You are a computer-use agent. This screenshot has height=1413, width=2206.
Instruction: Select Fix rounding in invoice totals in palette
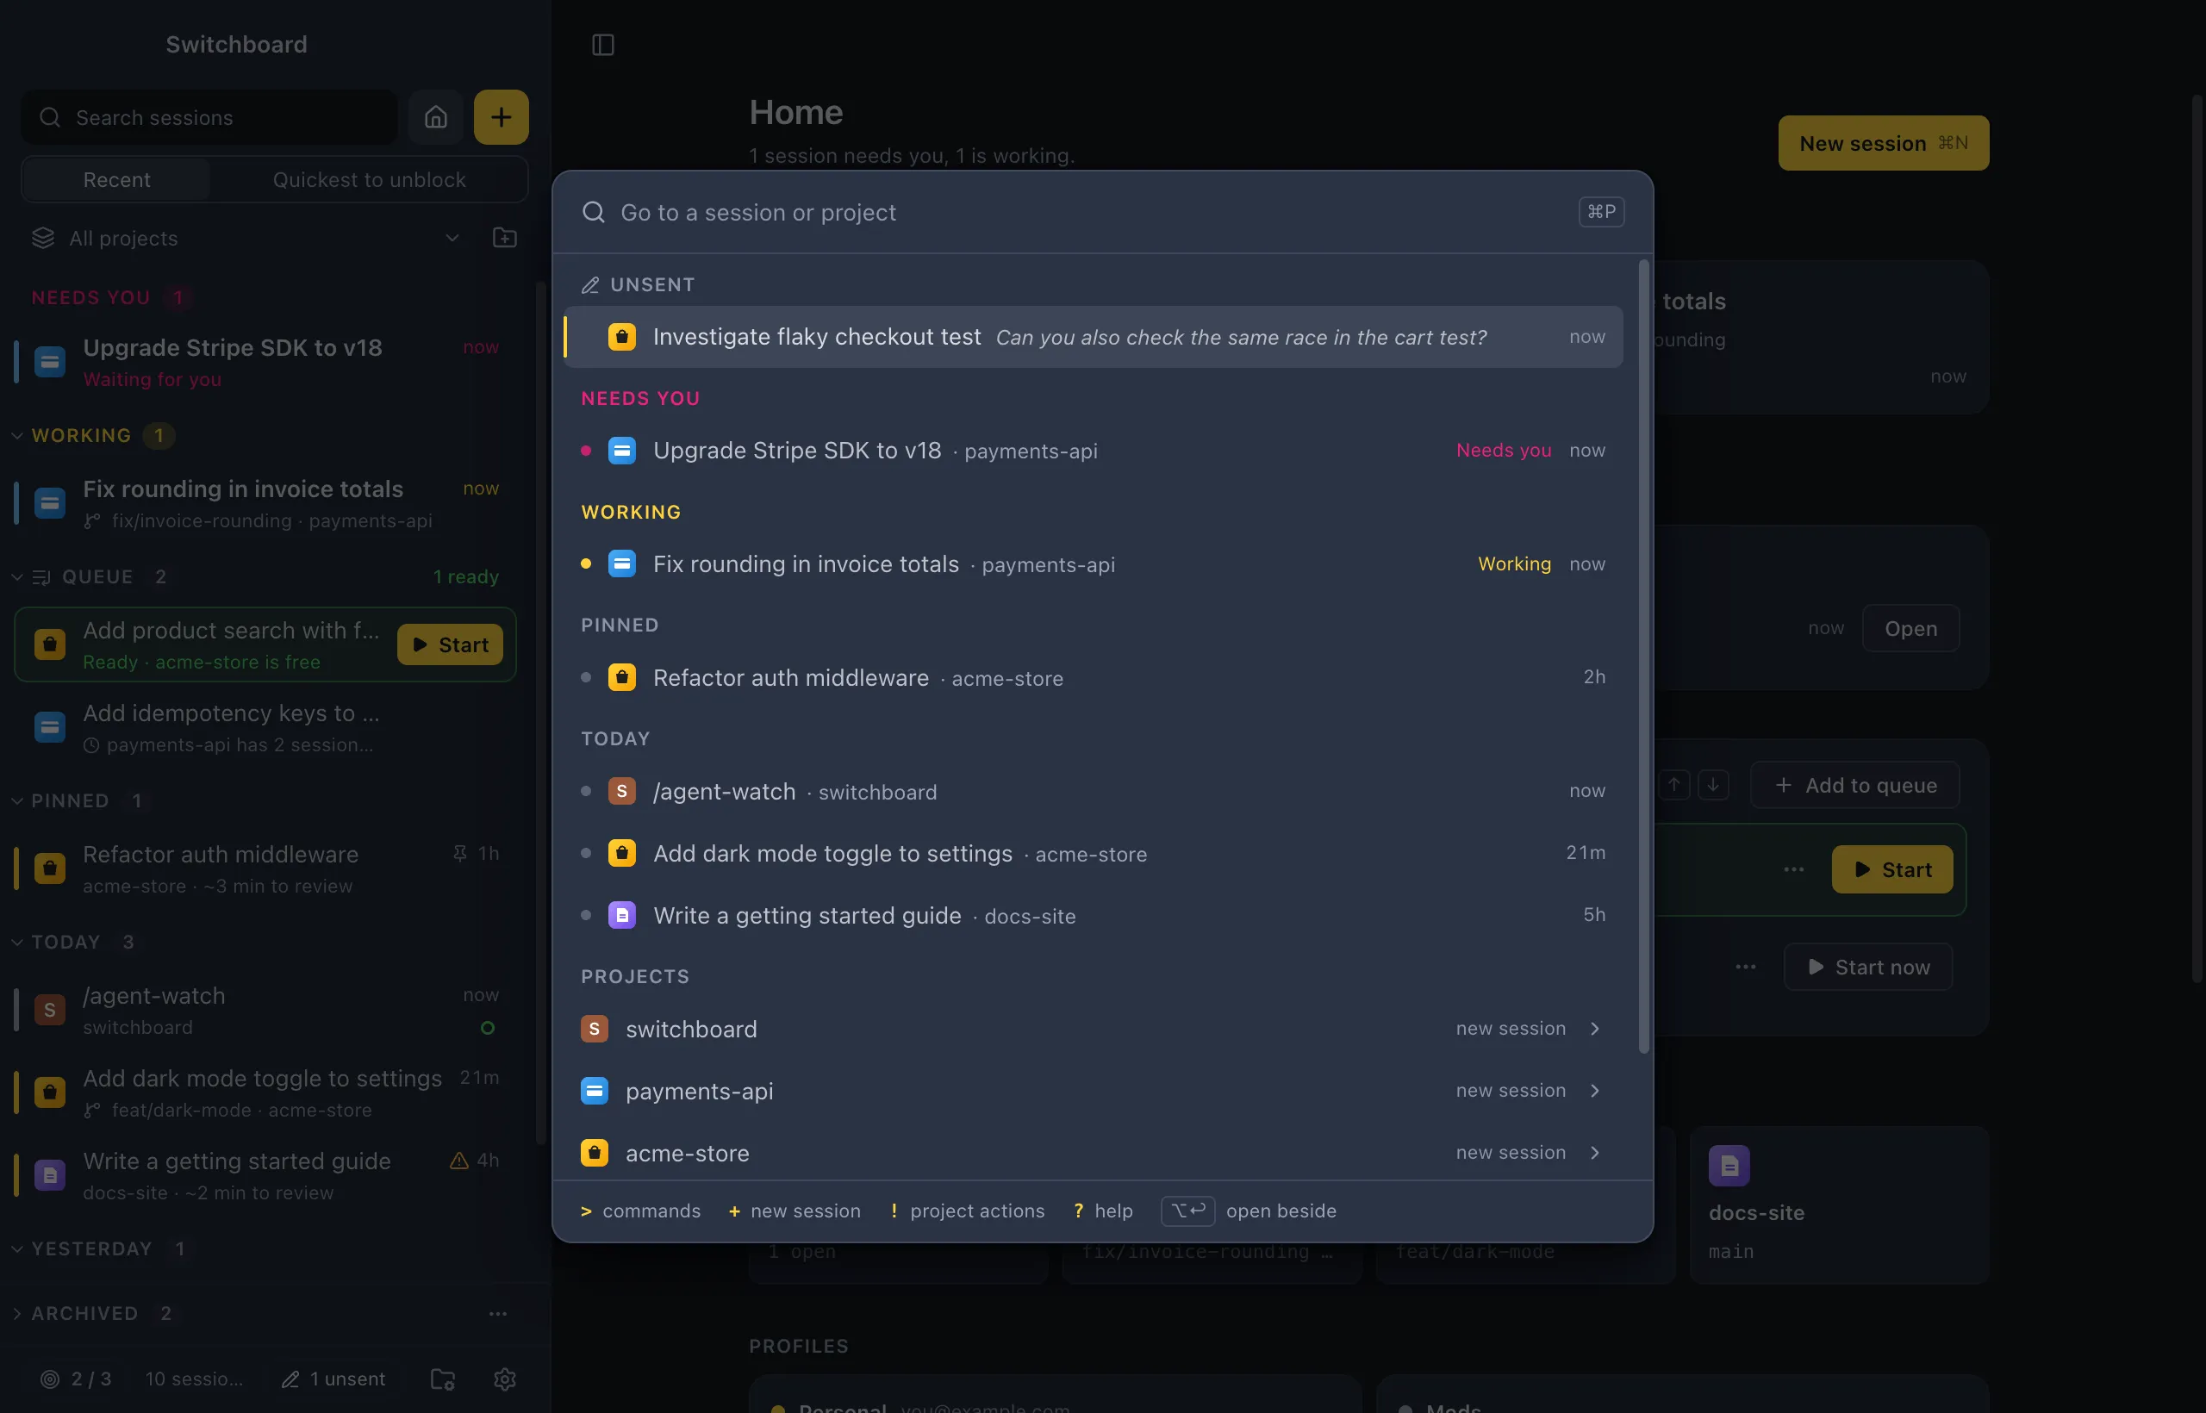[1093, 563]
